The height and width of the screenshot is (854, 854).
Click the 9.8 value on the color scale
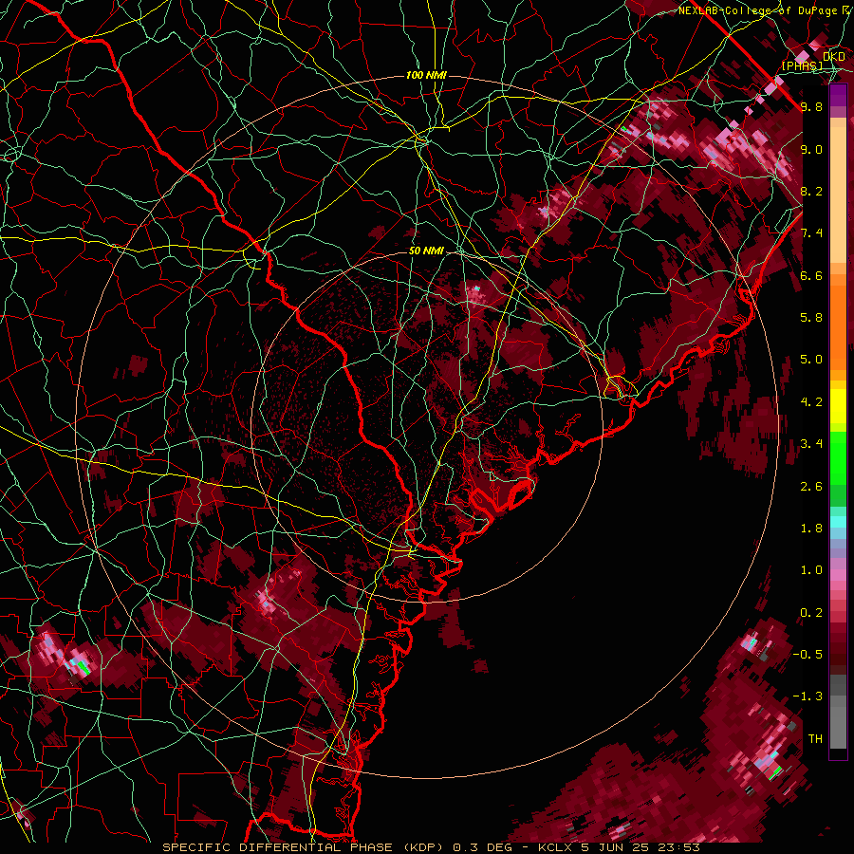click(811, 106)
